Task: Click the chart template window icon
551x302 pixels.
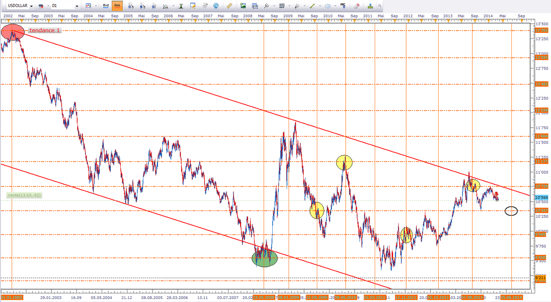Action: click(255, 6)
